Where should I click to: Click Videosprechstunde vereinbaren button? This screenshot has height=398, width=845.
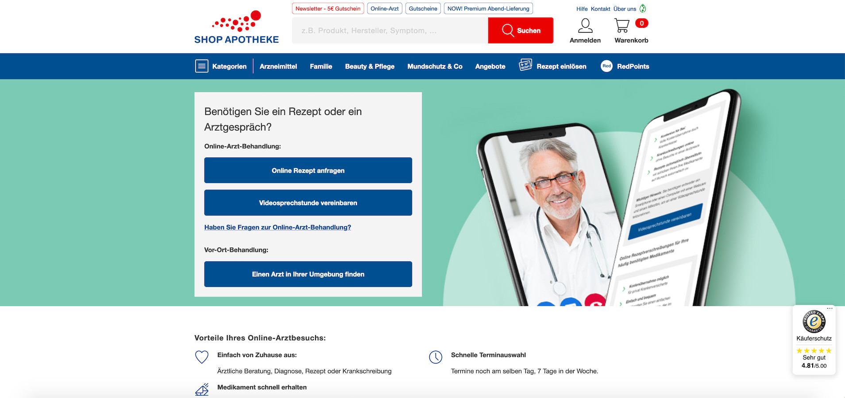click(308, 203)
